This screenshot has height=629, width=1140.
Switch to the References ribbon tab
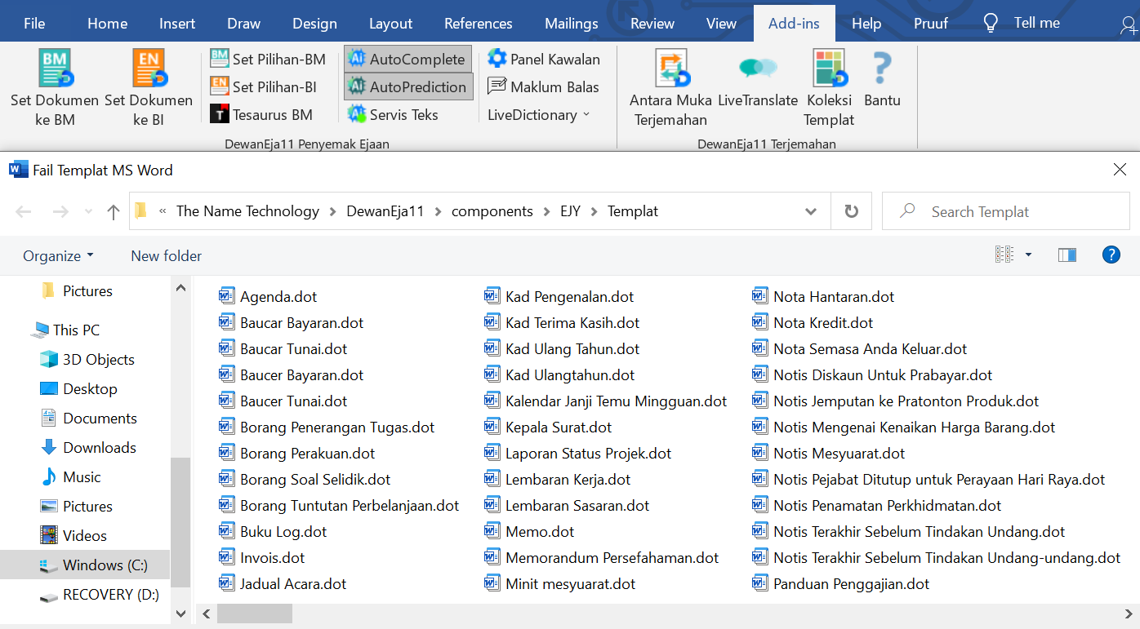click(478, 24)
